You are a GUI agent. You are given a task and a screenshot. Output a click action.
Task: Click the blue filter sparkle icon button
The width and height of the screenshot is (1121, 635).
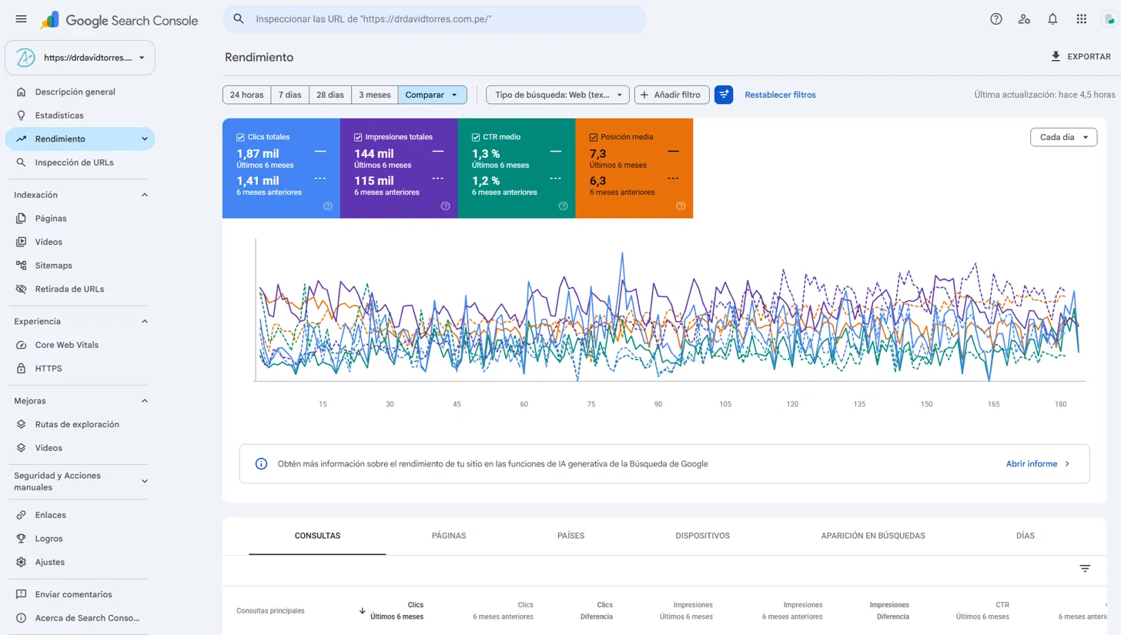[724, 95]
